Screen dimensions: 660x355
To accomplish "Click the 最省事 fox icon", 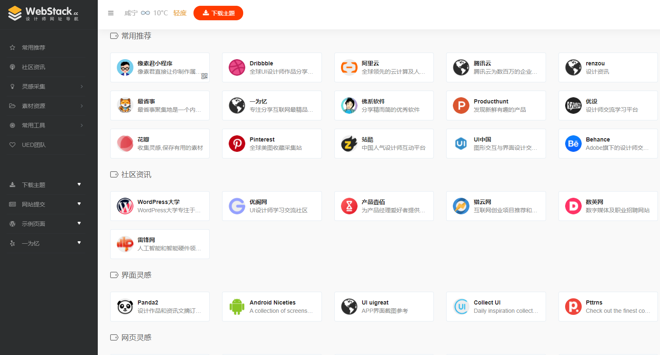I will point(125,106).
